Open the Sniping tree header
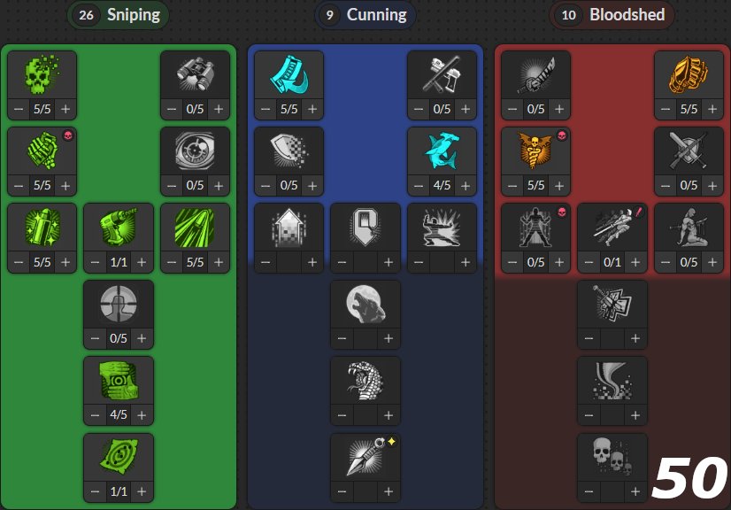The height and width of the screenshot is (510, 731). (x=119, y=15)
